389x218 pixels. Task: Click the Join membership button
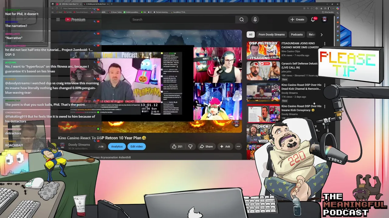101,147
